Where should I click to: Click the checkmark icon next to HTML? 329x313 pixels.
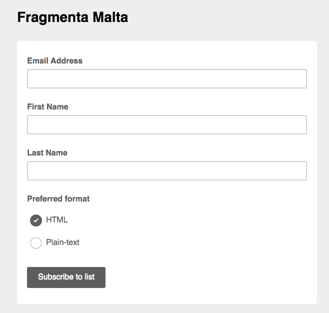point(36,220)
